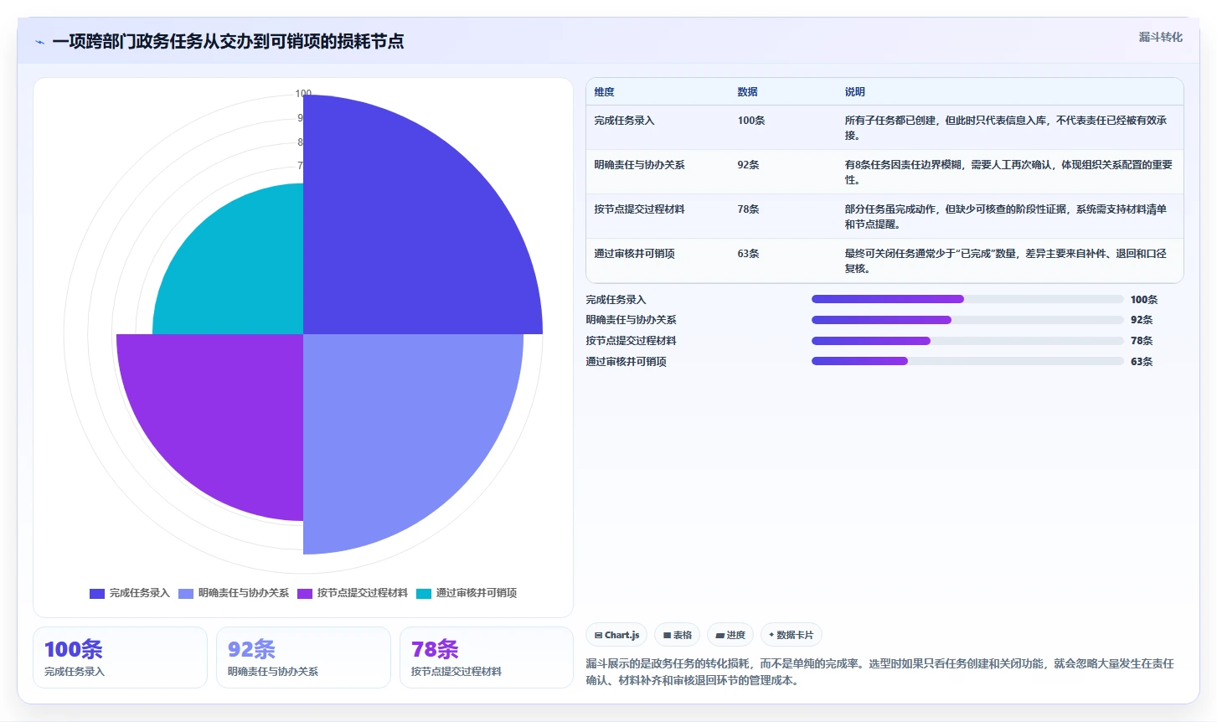Click the 通过审核并可销项 progress bar
This screenshot has height=722, width=1217.
click(967, 361)
